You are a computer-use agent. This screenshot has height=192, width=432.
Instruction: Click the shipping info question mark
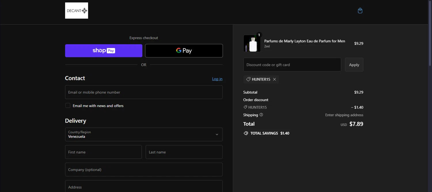pos(261,115)
